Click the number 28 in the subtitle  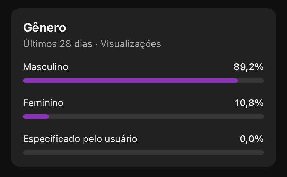[65, 44]
